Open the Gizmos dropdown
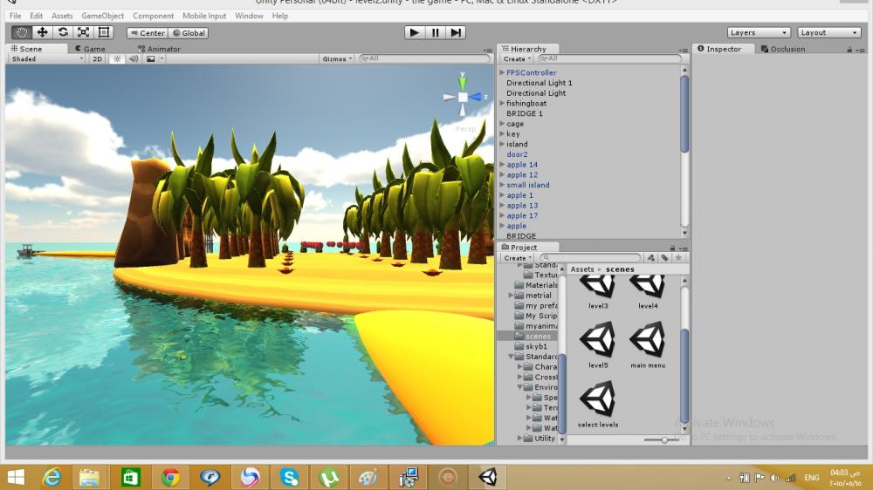 (x=337, y=59)
